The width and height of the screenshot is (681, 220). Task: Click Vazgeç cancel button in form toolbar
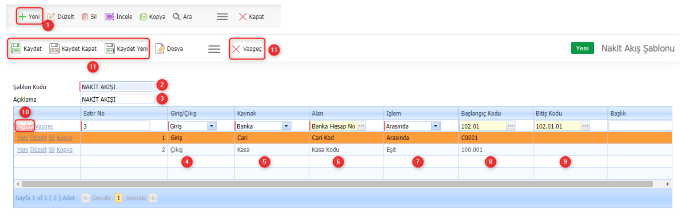click(x=247, y=49)
